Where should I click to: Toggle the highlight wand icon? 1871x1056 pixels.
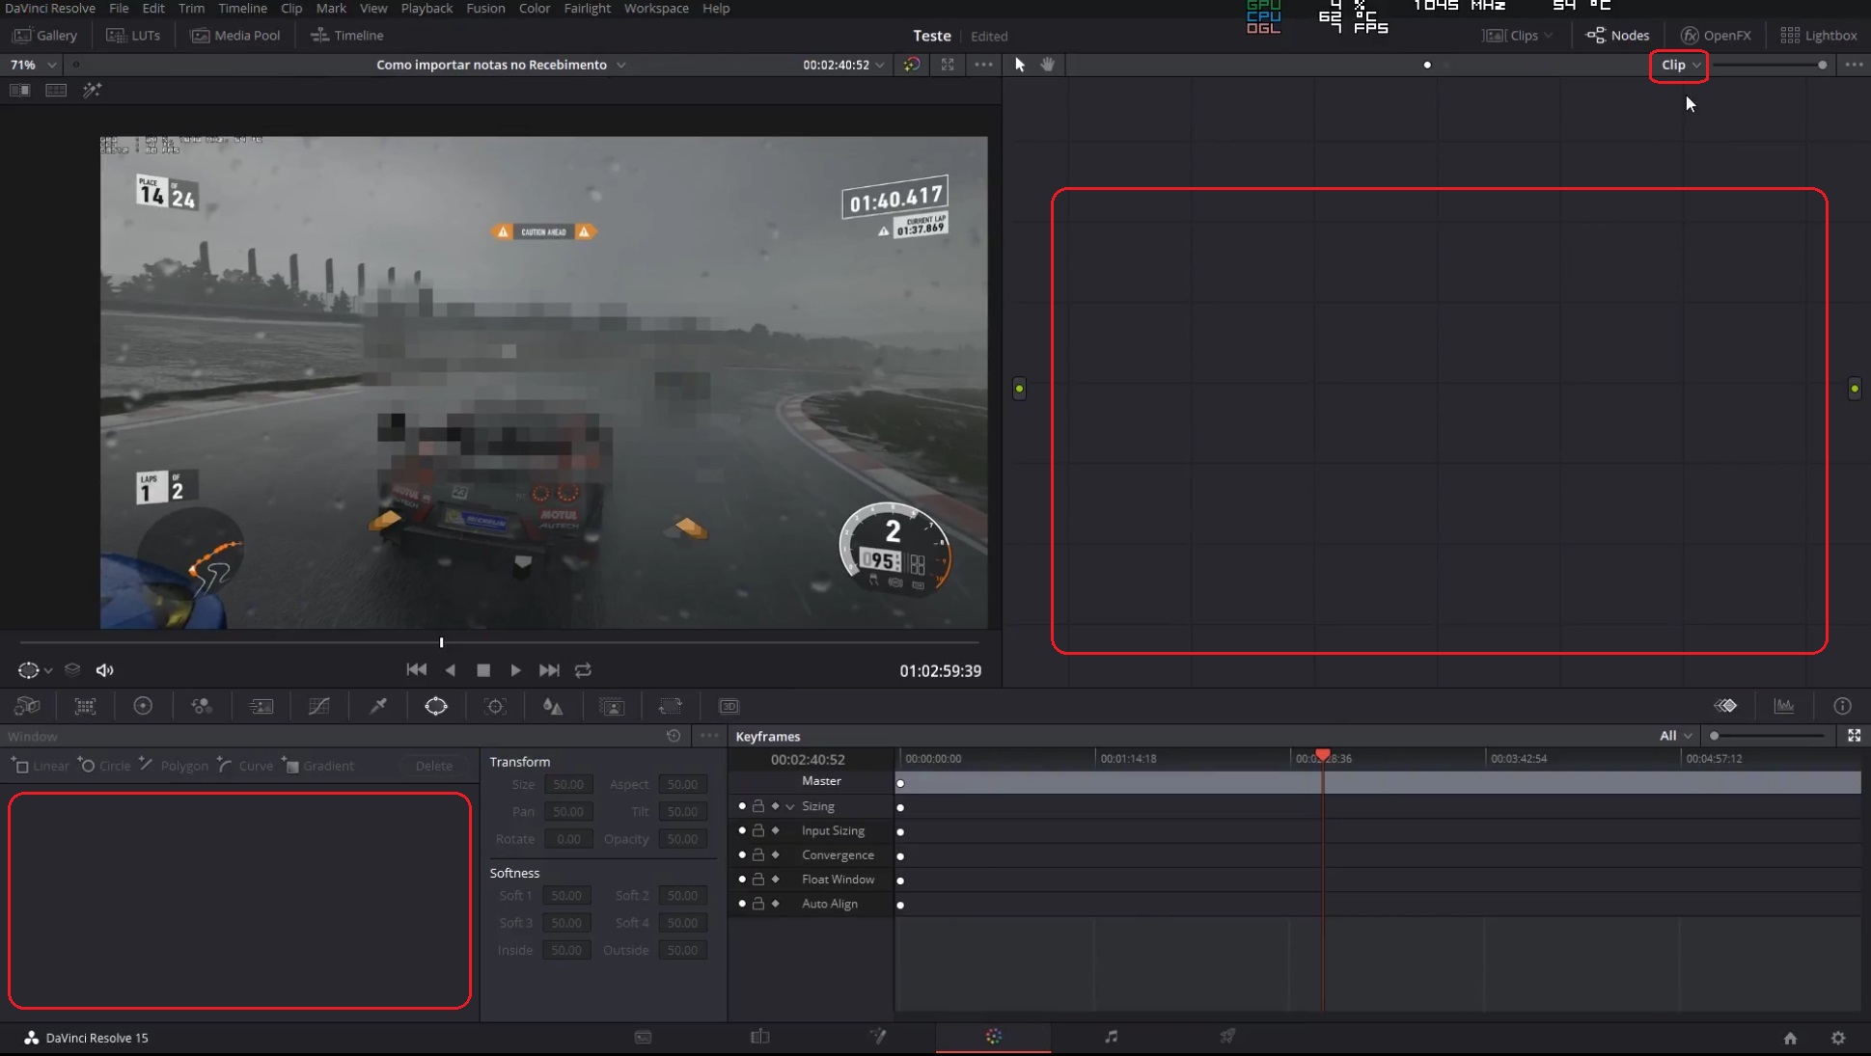92,90
